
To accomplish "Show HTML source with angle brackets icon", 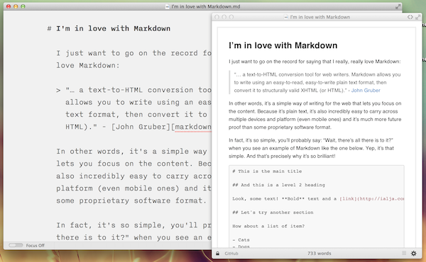I will pos(410,17).
